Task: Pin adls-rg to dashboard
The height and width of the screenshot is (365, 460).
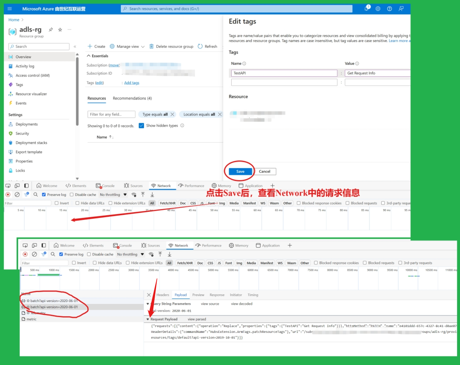Action: pyautogui.click(x=51, y=29)
